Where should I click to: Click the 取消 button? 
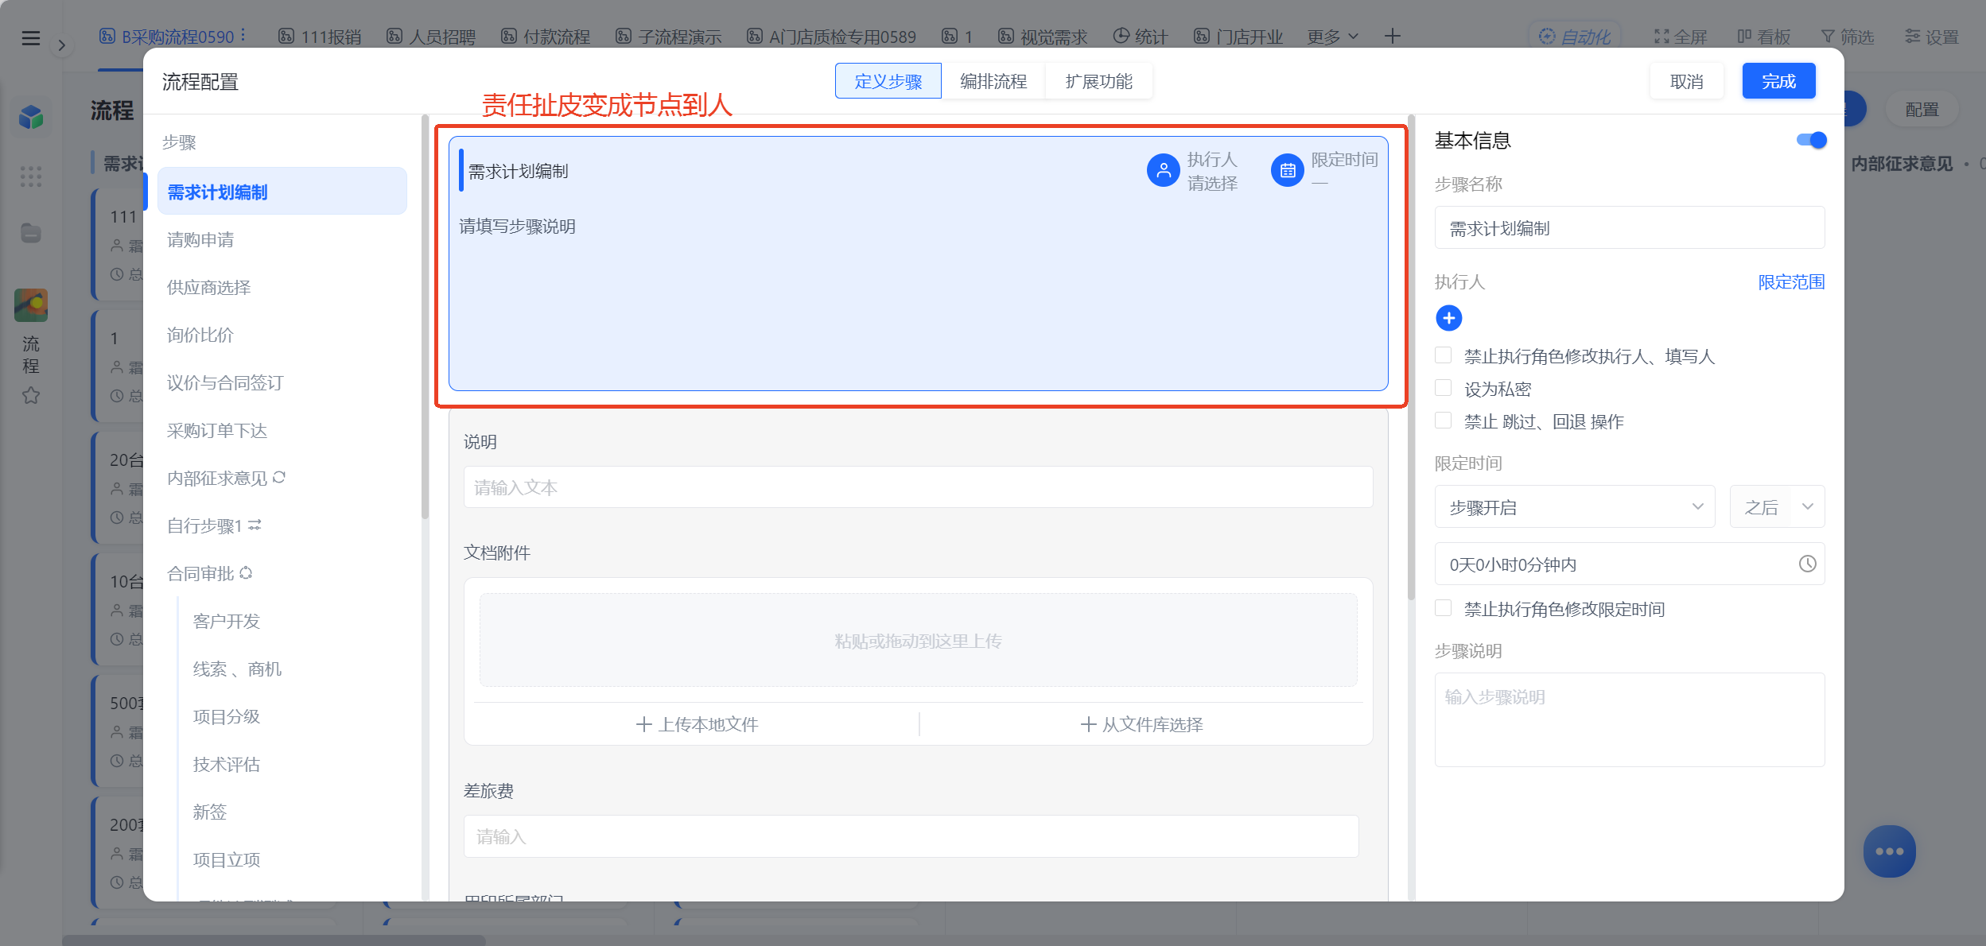tap(1686, 81)
